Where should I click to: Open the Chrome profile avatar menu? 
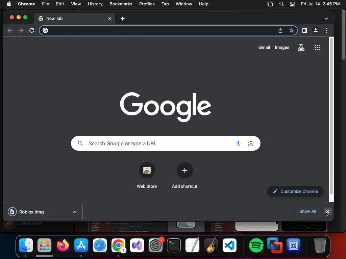click(316, 30)
